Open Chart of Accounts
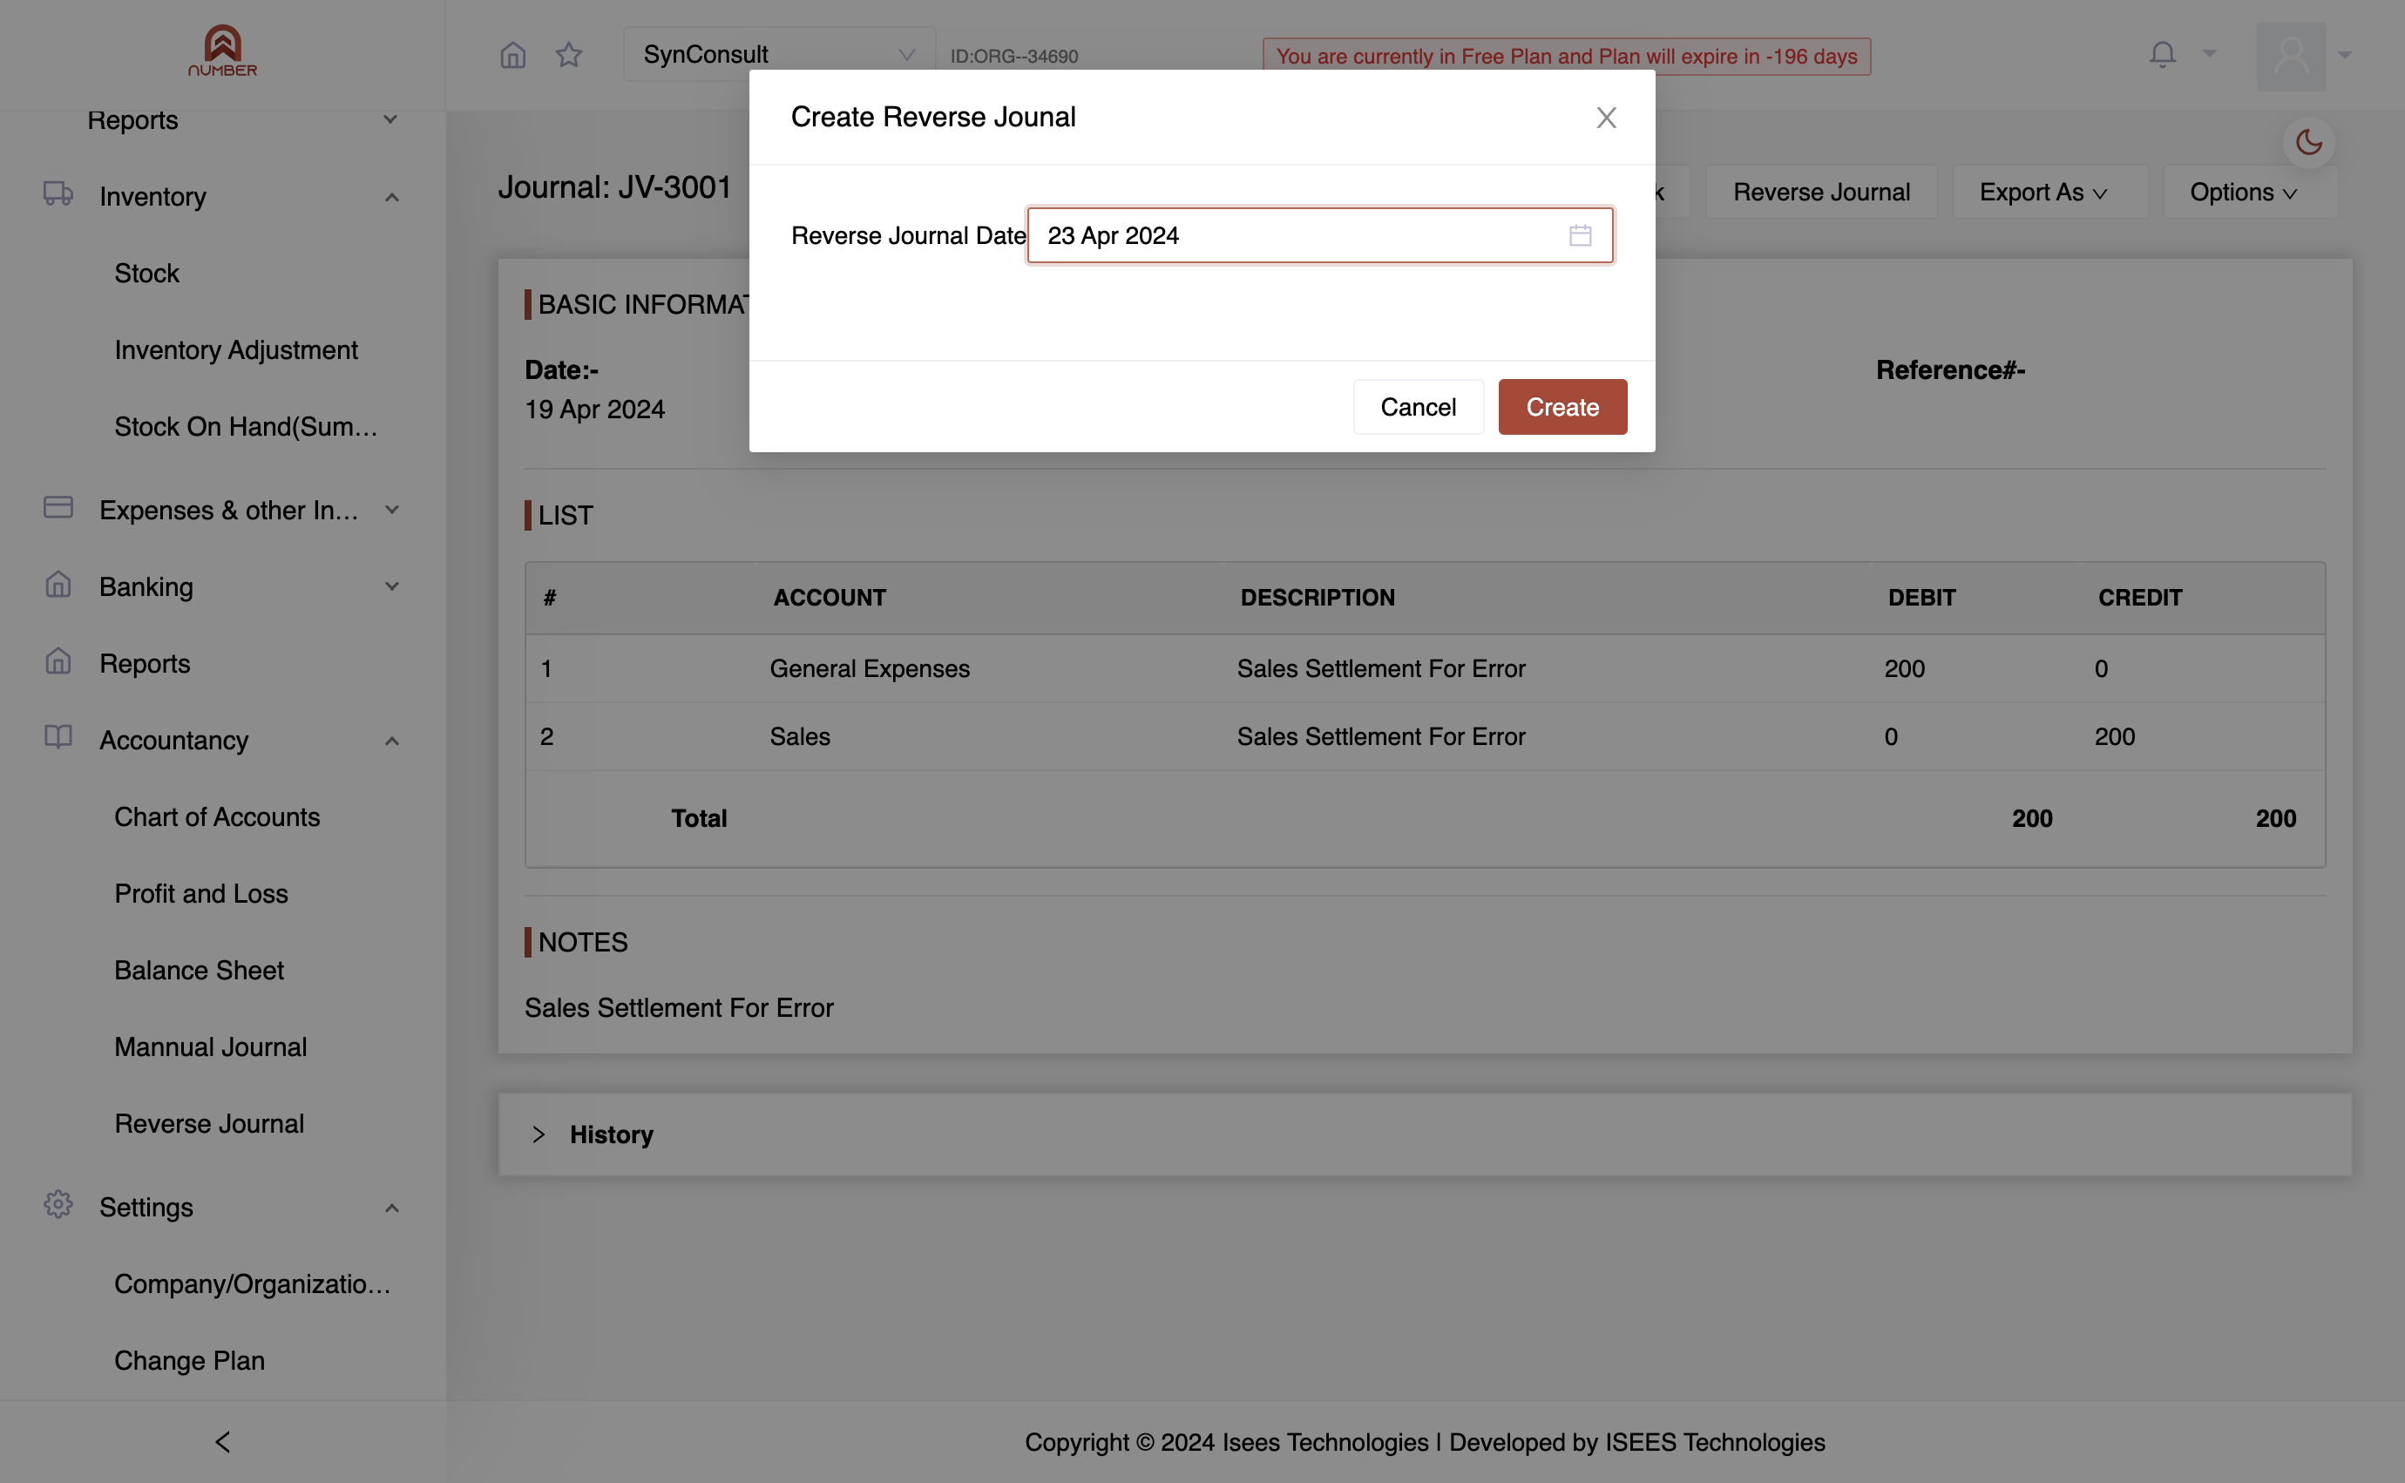 [x=217, y=817]
